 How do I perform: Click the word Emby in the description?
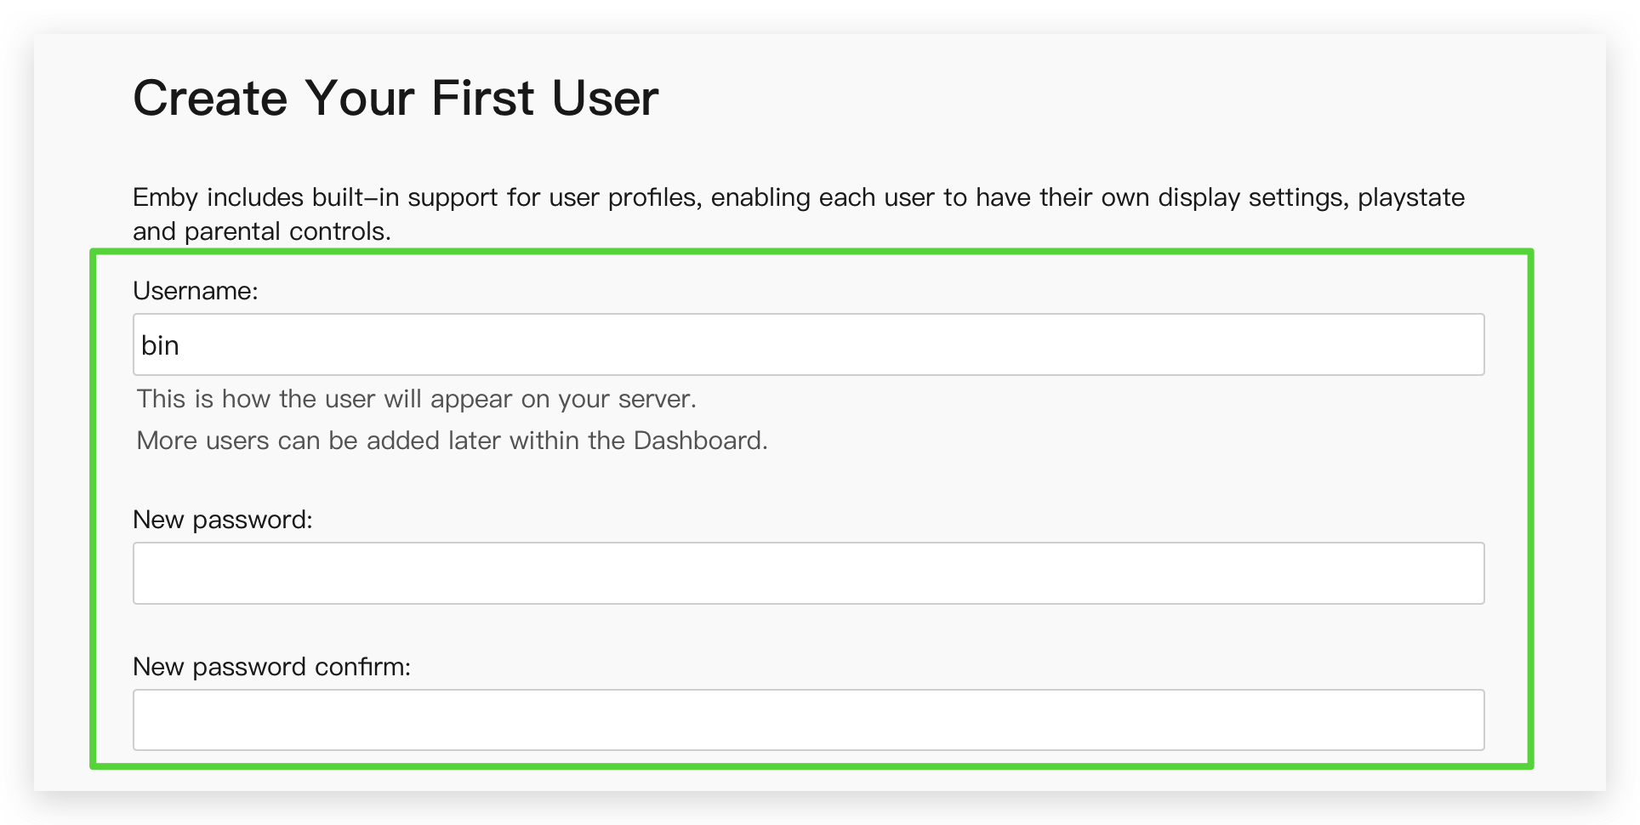point(166,197)
